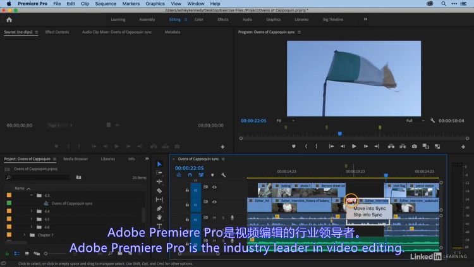Expand the 6.4 bin
474x267 pixels.
coord(32,211)
